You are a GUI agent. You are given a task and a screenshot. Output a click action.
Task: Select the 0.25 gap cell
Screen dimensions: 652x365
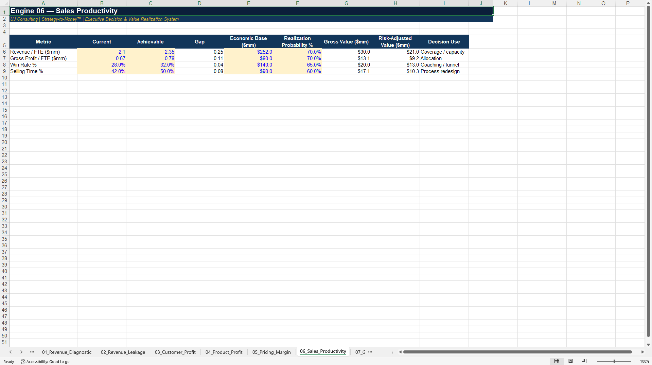pyautogui.click(x=199, y=52)
